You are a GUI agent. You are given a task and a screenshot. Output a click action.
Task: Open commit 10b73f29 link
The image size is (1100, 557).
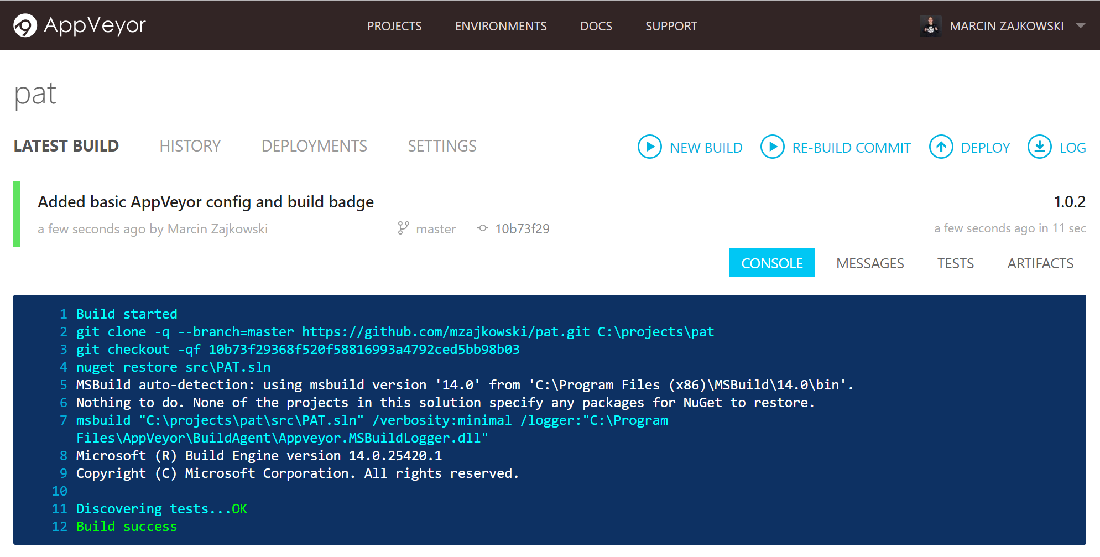522,229
